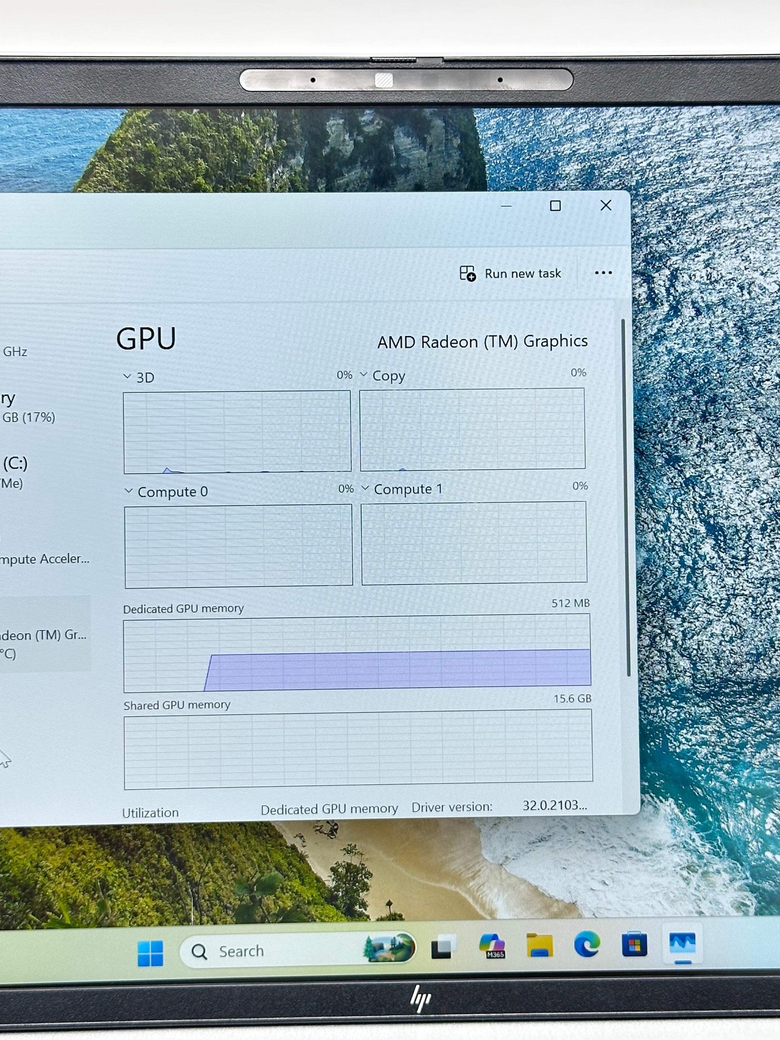Launch Microsoft Edge from taskbar

coord(587,944)
